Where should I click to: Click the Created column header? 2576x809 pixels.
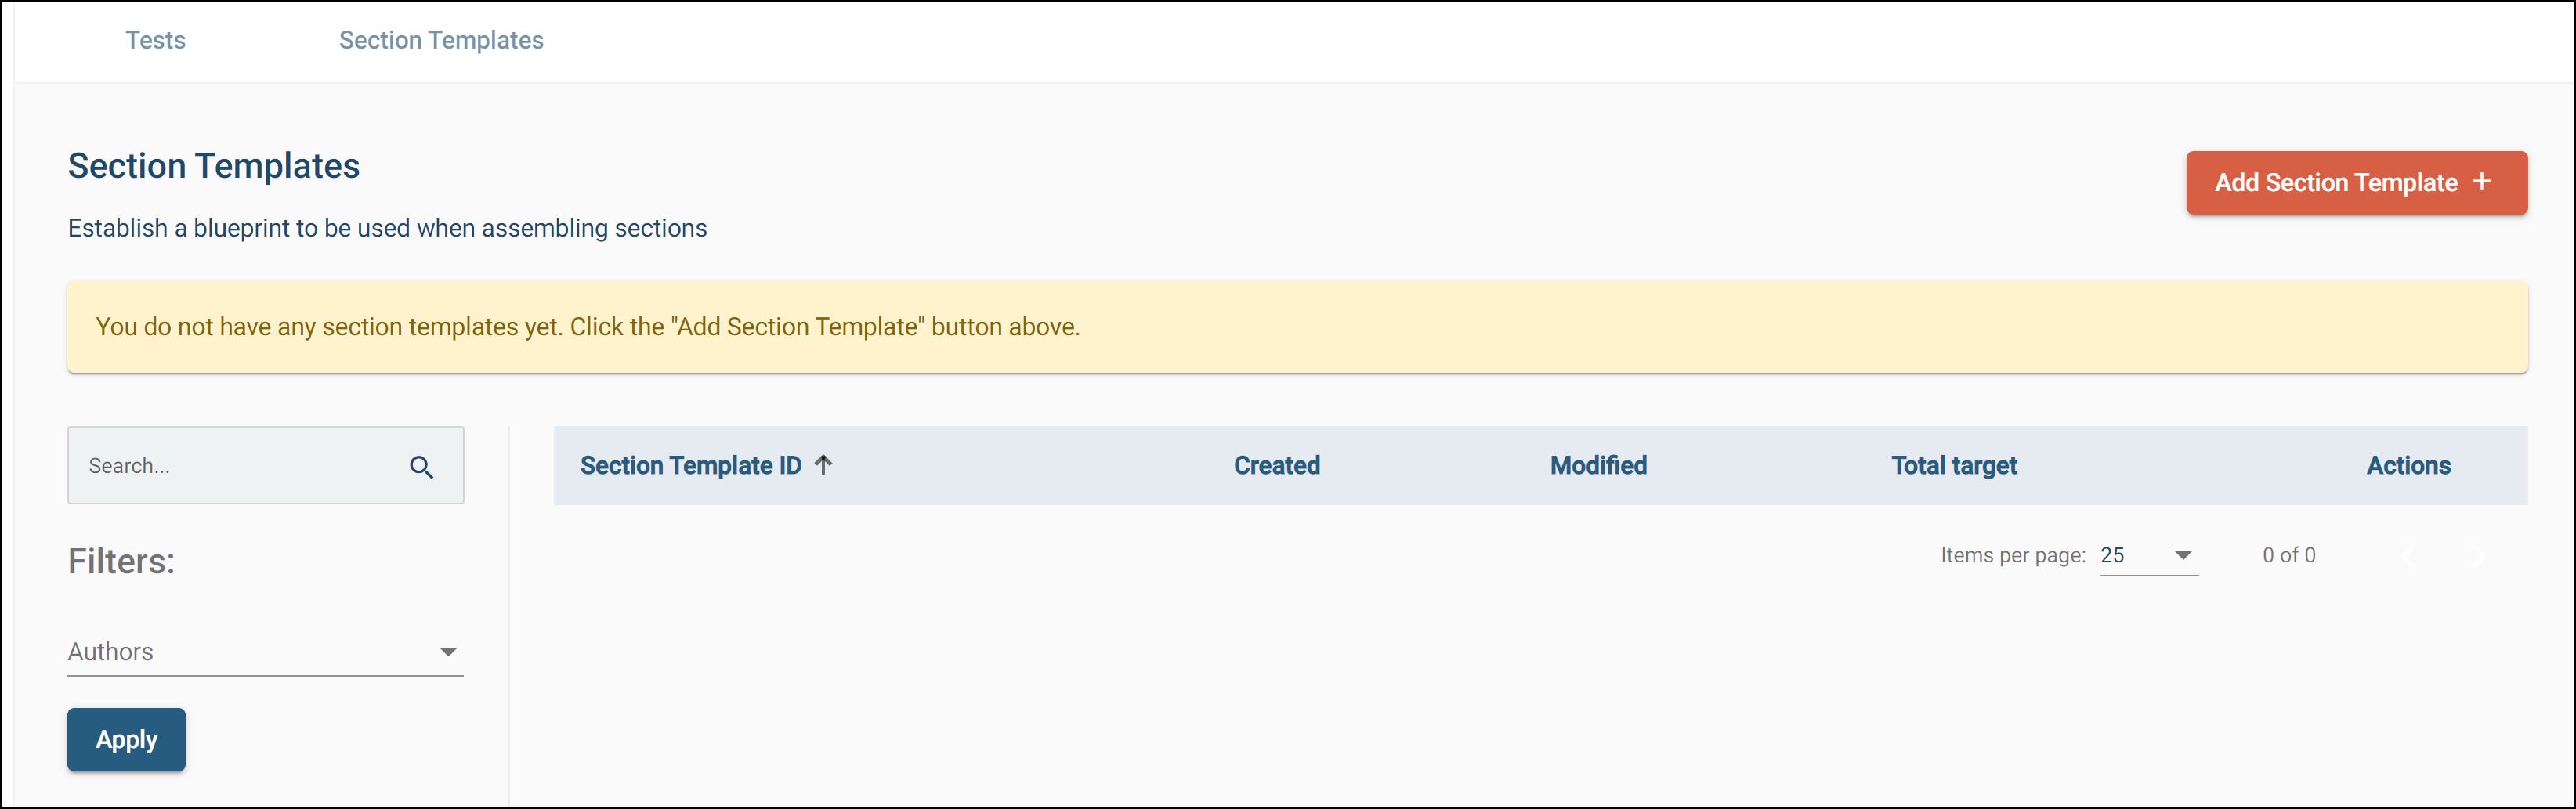tap(1276, 466)
